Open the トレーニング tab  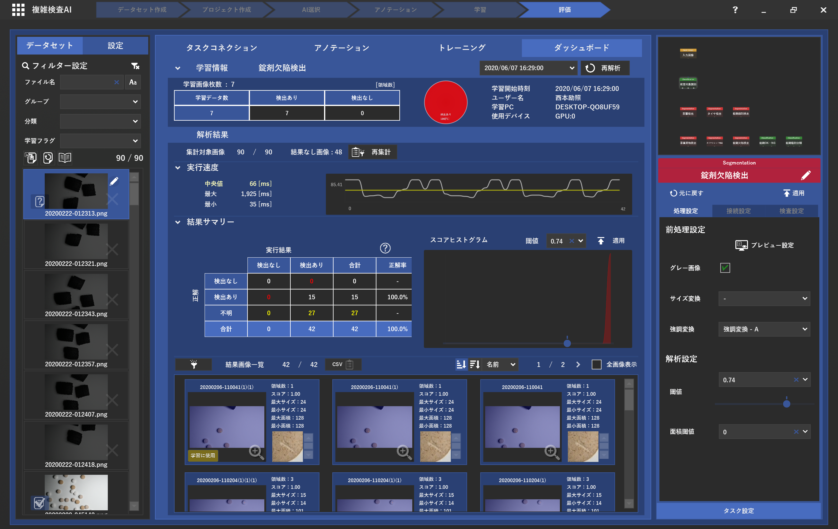click(x=462, y=48)
